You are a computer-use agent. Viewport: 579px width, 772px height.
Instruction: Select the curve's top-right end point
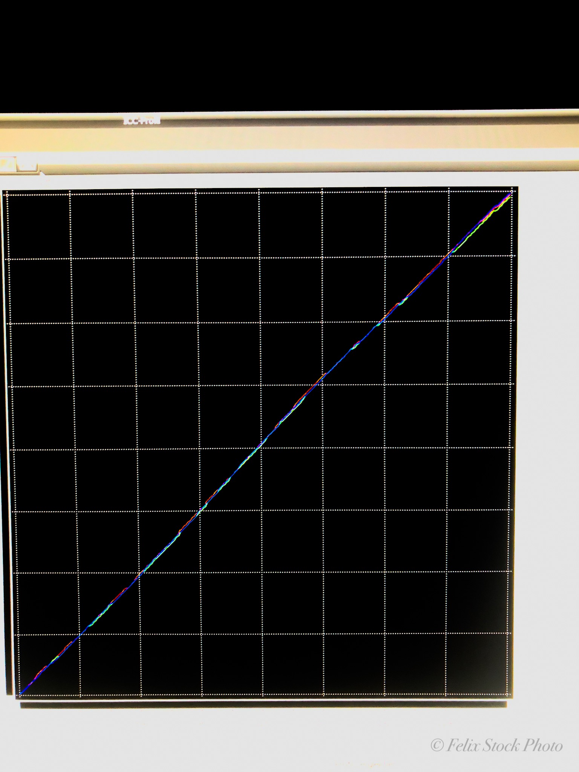pyautogui.click(x=510, y=195)
